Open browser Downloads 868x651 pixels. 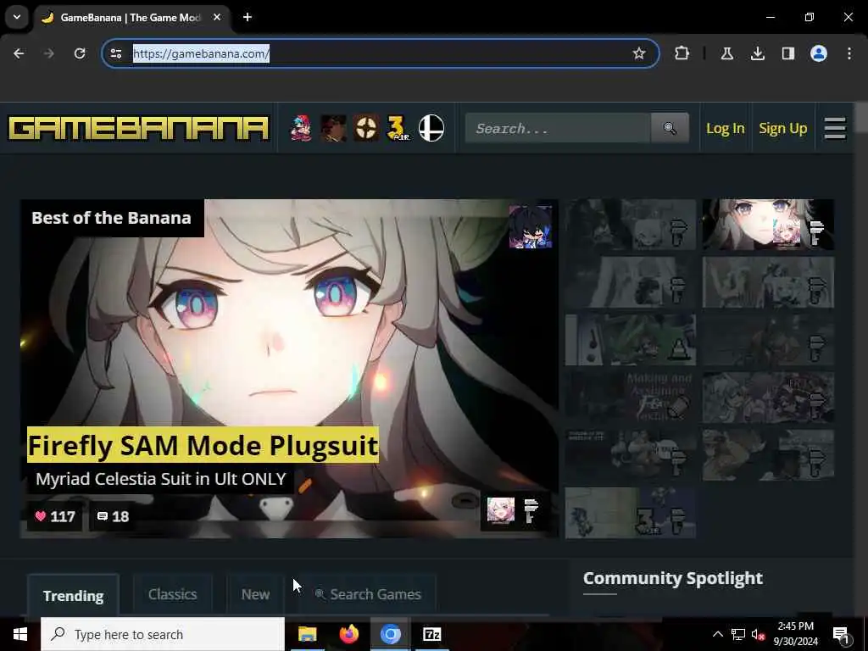coord(757,53)
